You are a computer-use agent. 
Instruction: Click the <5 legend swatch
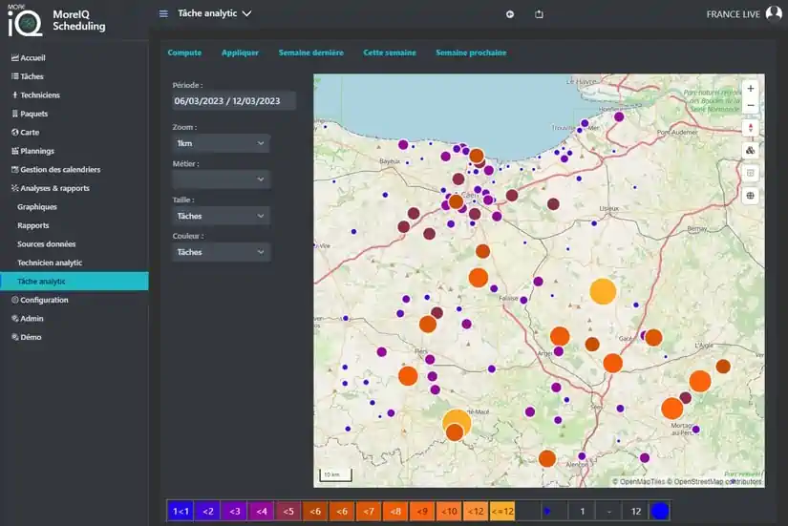click(x=288, y=511)
